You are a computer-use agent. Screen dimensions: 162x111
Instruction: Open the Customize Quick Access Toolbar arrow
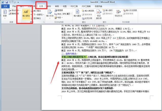(x=18, y=2)
